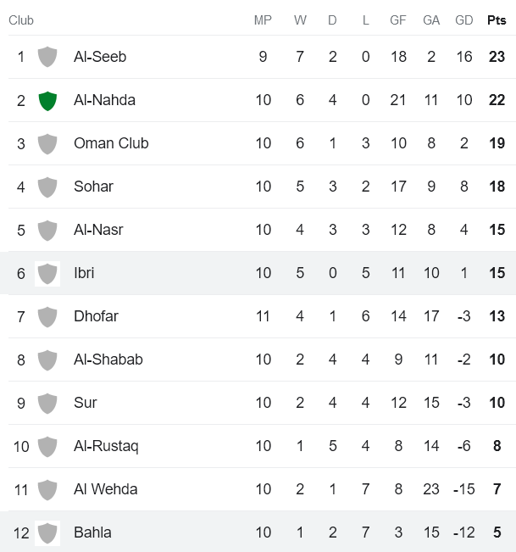
Task: Click Al-Seeb's club crest icon
Action: [47, 57]
